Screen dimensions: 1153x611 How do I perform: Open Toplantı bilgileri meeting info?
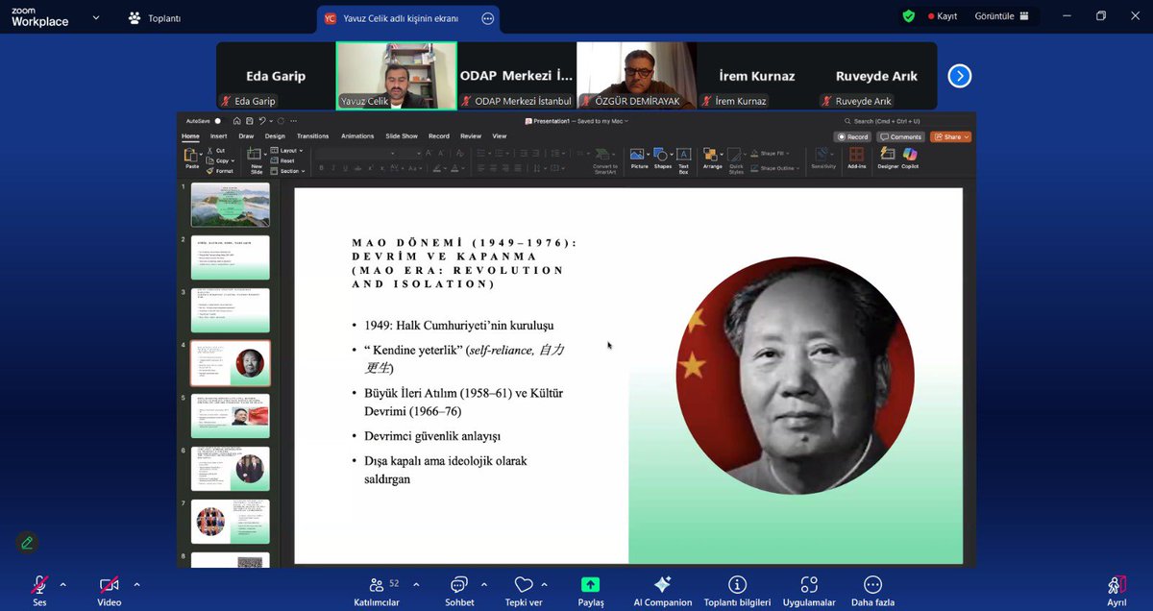coord(737,590)
